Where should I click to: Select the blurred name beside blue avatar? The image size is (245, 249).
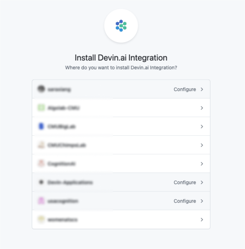click(x=62, y=126)
